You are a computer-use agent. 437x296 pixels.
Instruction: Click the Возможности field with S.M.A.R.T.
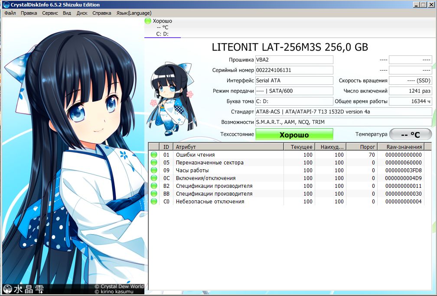pyautogui.click(x=344, y=122)
